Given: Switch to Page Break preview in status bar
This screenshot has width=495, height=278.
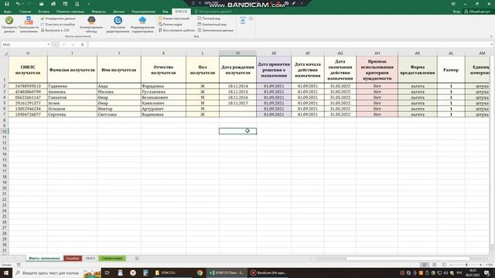Looking at the screenshot, I should pos(444,265).
